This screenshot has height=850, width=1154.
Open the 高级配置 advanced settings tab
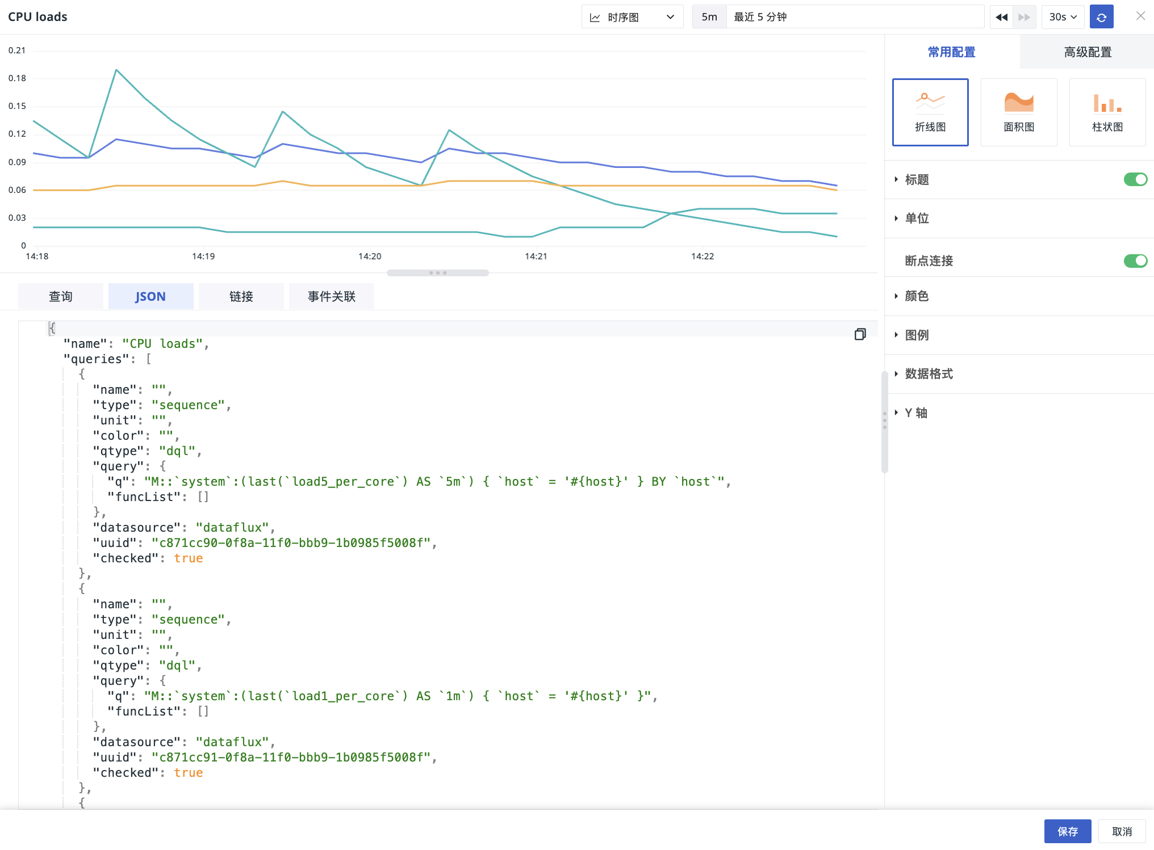[1087, 52]
